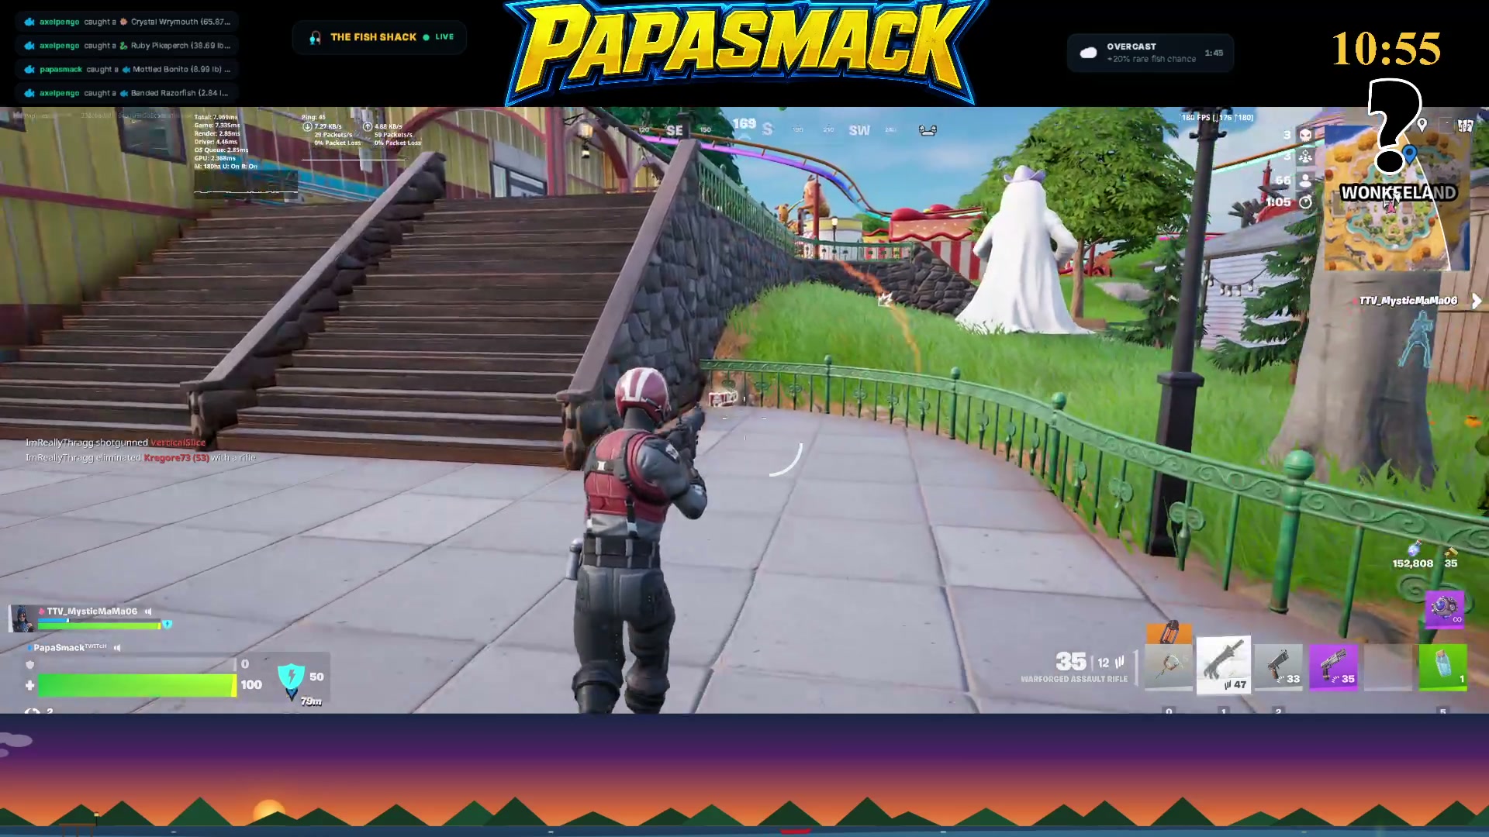Click the SE compass marker
This screenshot has height=837, width=1489.
pos(675,130)
